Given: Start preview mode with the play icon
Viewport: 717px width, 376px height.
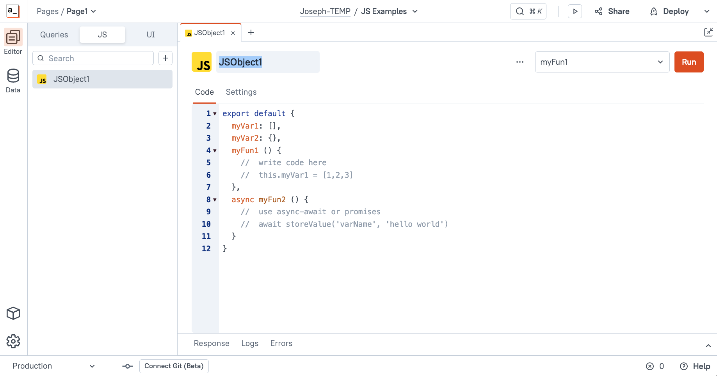Looking at the screenshot, I should coord(575,11).
